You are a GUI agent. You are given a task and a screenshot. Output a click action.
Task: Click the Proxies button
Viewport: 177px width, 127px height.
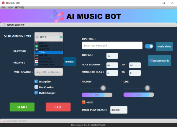click(x=69, y=62)
